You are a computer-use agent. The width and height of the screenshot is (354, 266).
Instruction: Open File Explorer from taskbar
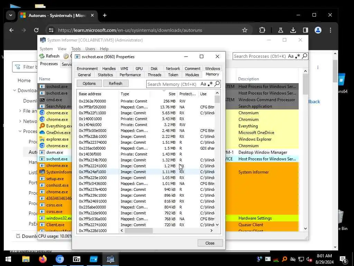(26, 259)
